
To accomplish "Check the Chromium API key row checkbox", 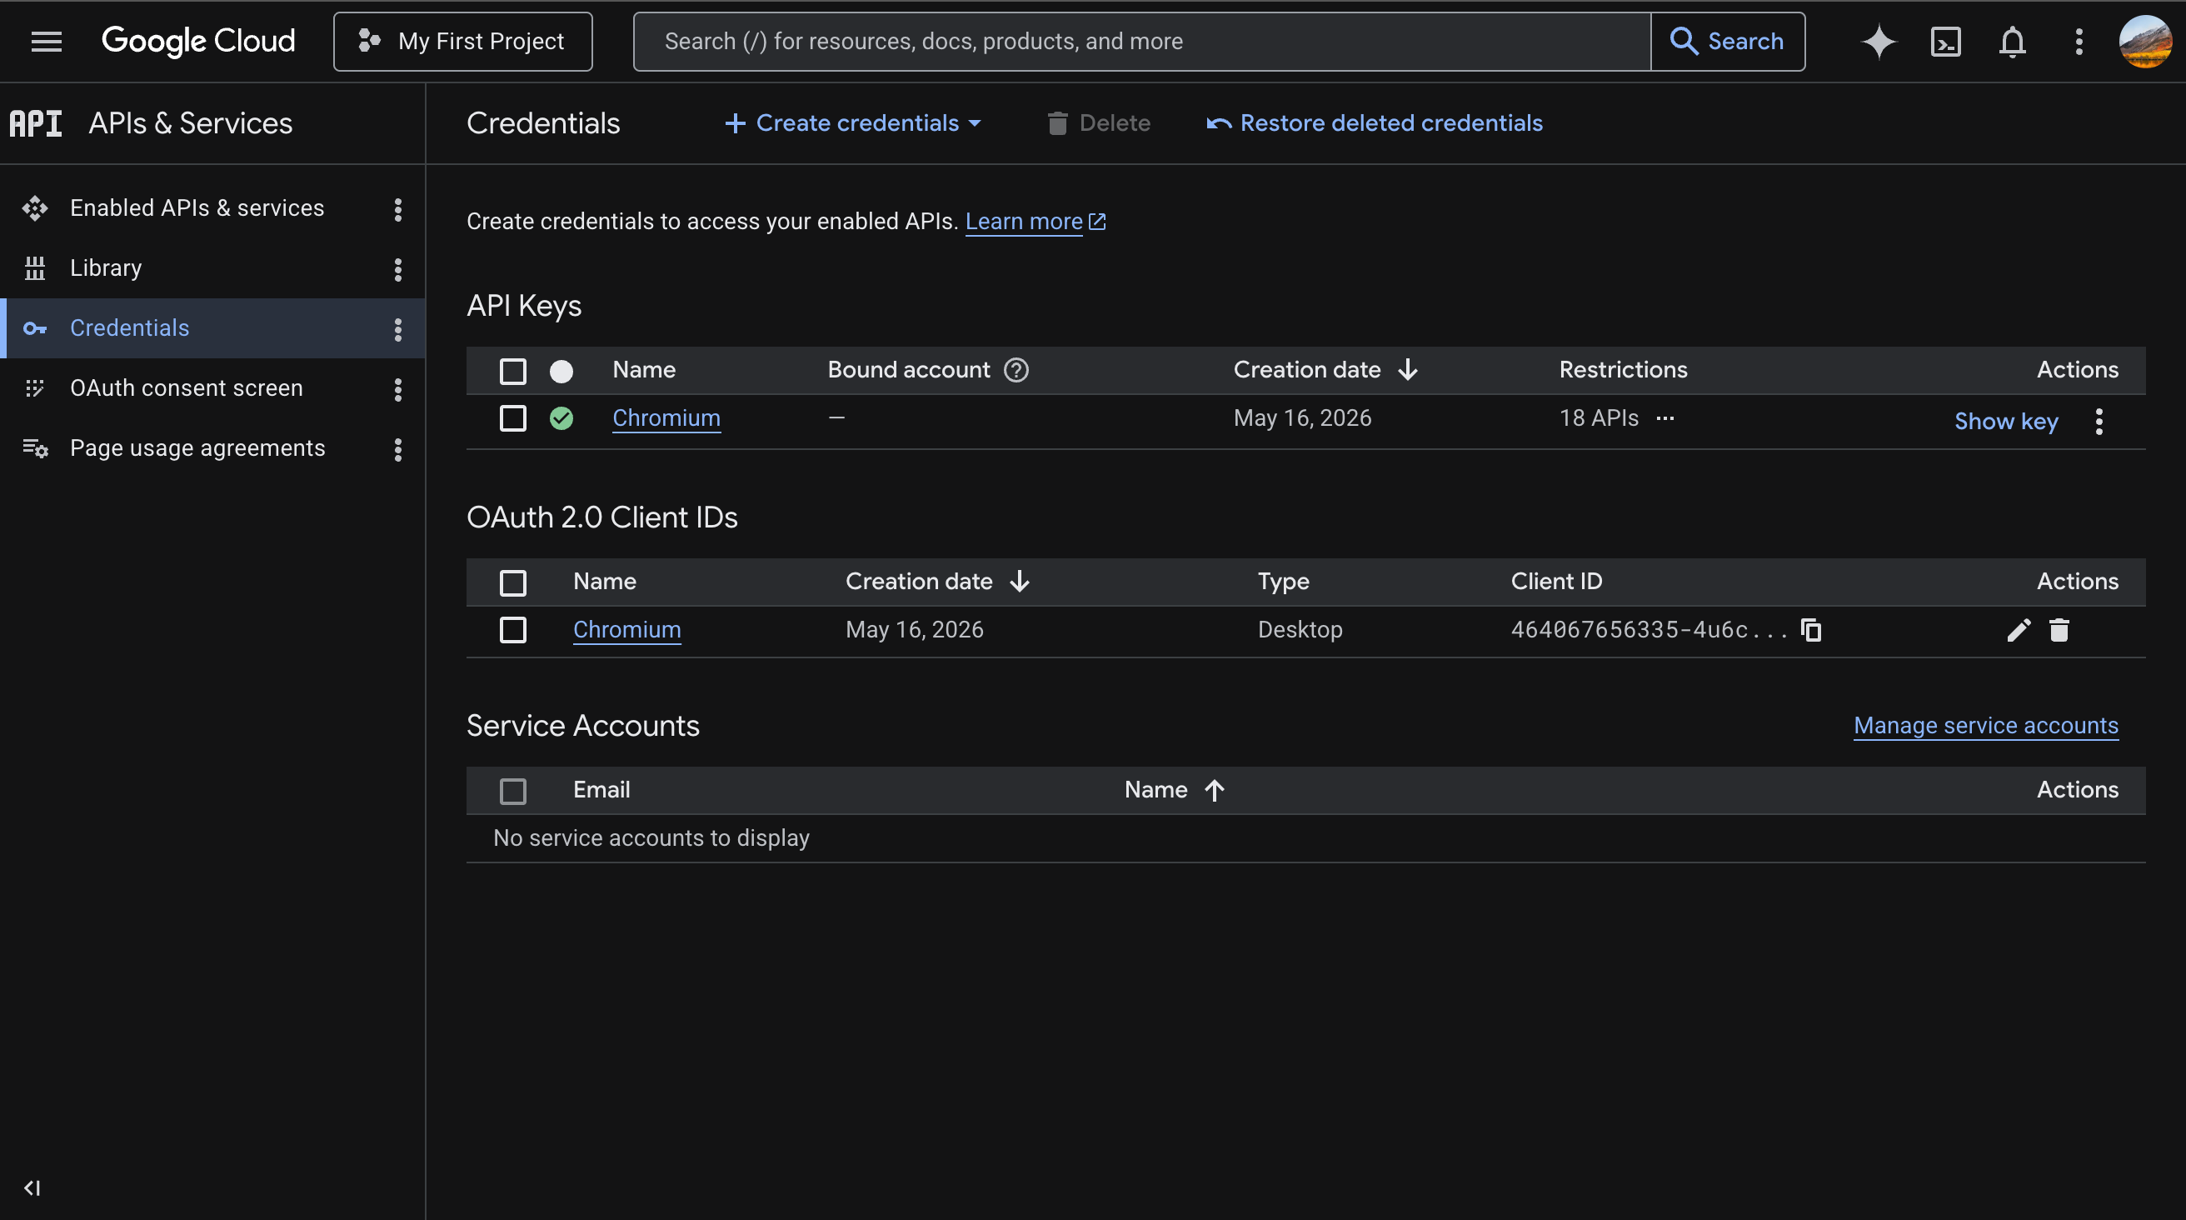I will tap(512, 418).
